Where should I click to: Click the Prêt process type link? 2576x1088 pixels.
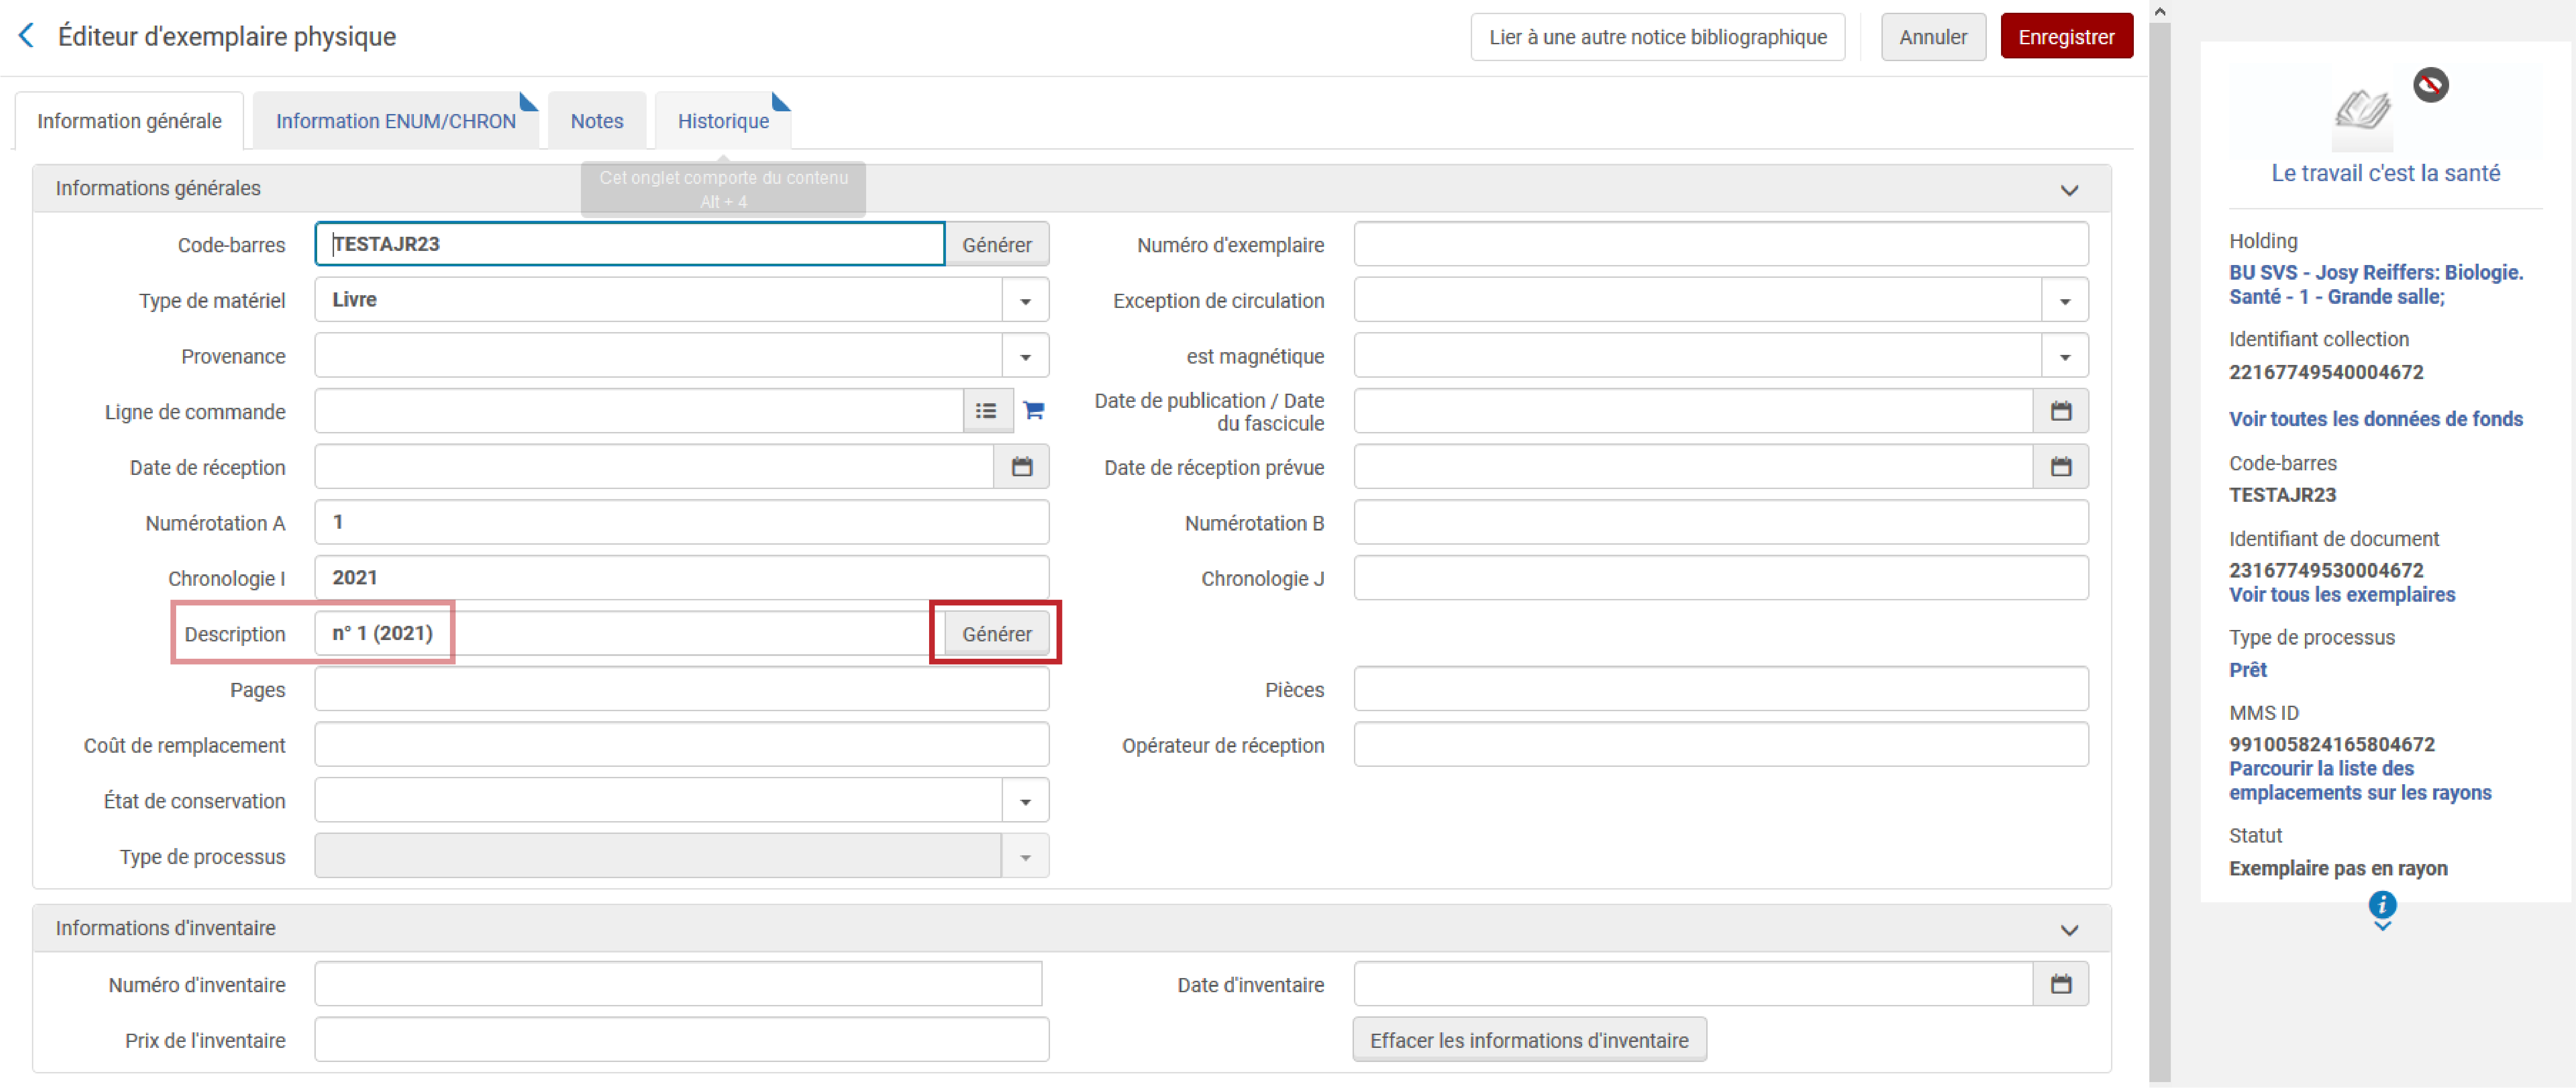click(2247, 670)
